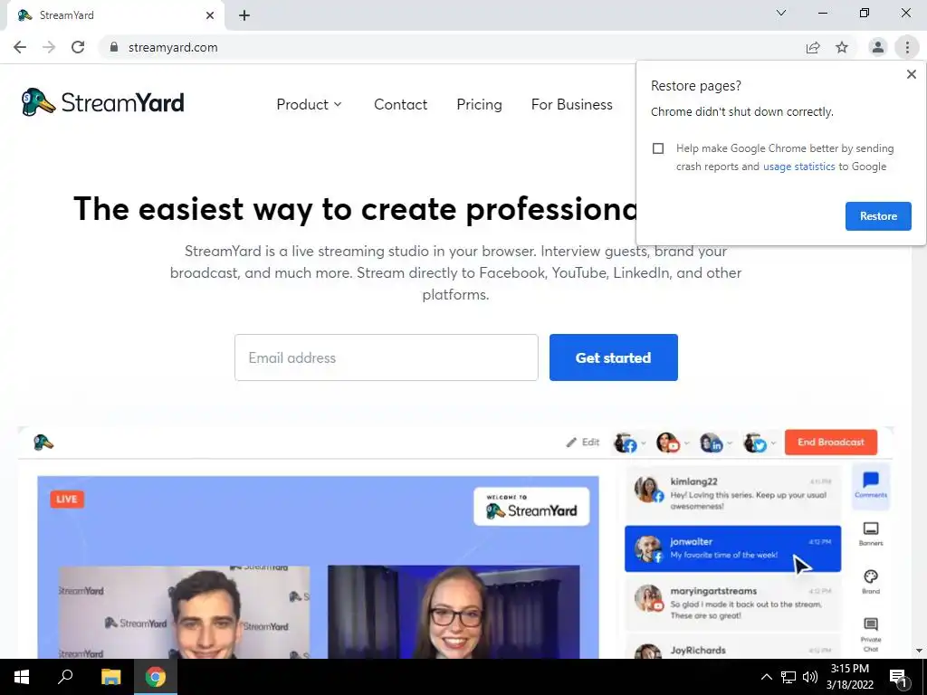Bookmark this page with the star icon

point(842,47)
